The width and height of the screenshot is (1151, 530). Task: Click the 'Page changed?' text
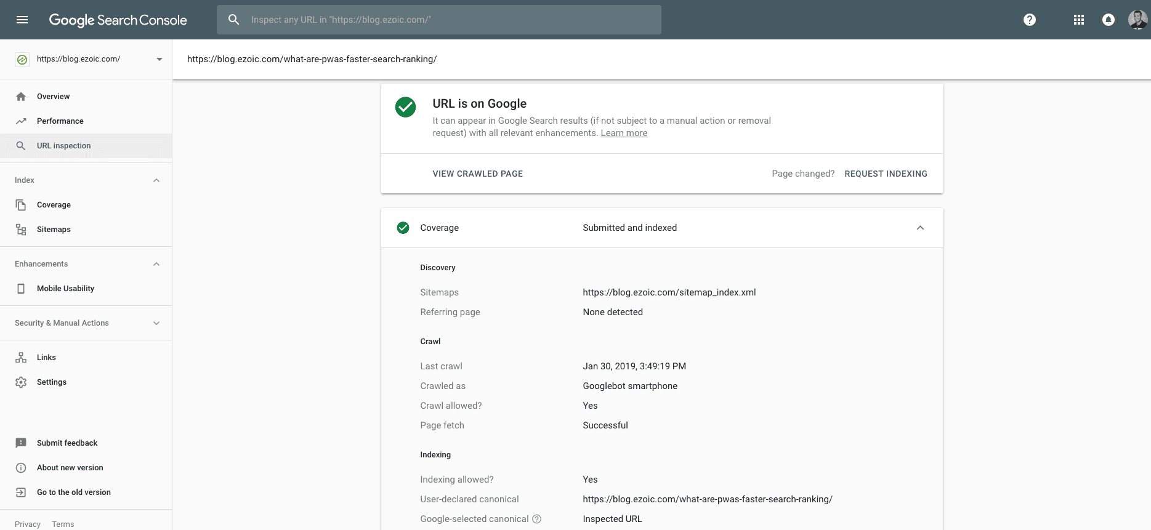(803, 174)
